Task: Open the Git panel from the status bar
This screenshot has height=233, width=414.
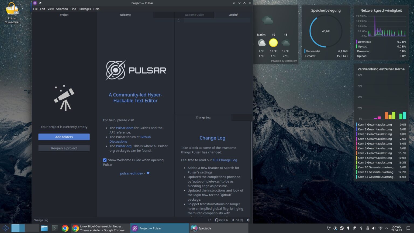Action: click(x=237, y=220)
